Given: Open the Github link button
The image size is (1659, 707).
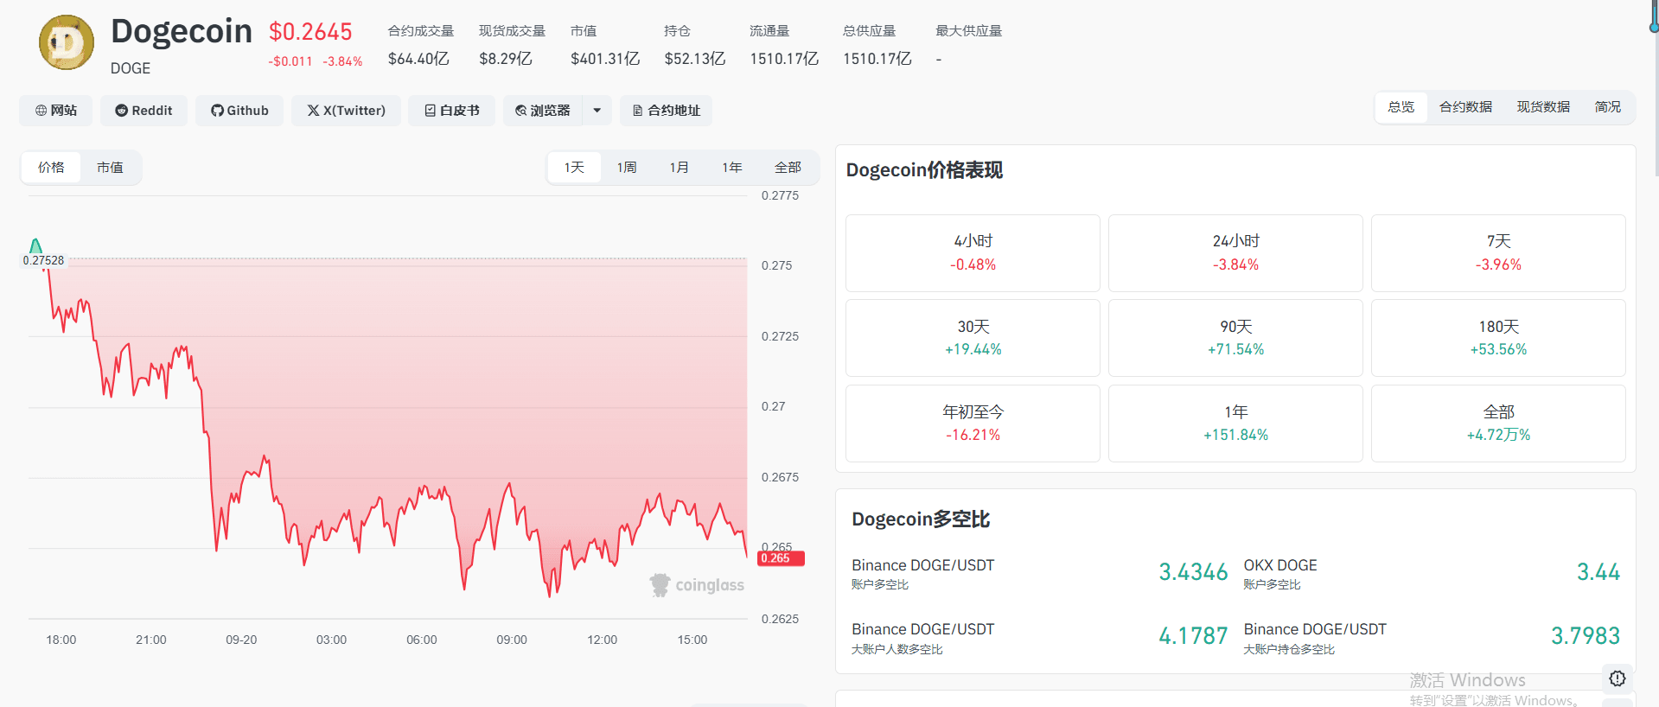Looking at the screenshot, I should [x=239, y=111].
